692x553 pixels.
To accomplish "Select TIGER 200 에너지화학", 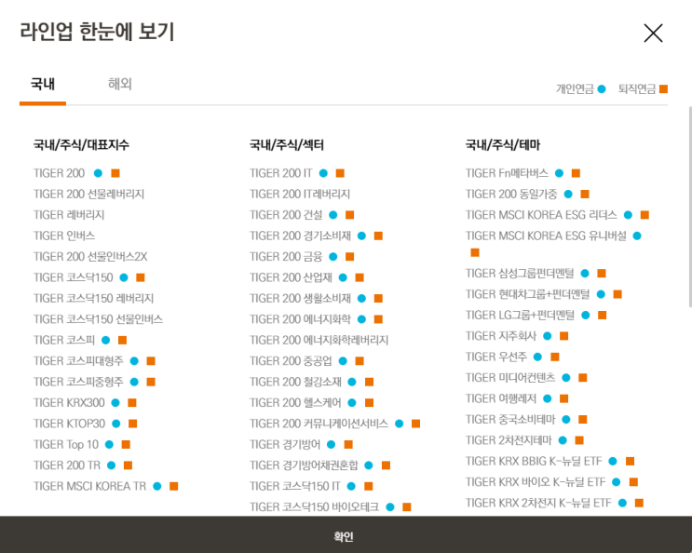I will coord(300,318).
